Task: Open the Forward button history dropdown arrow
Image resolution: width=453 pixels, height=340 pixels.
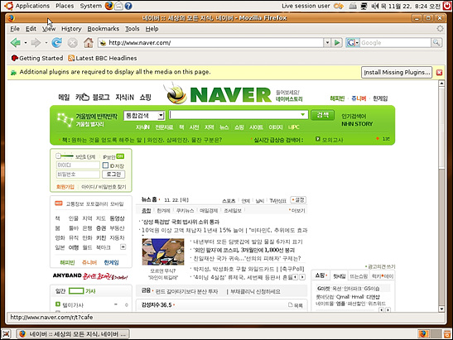Action: point(46,43)
